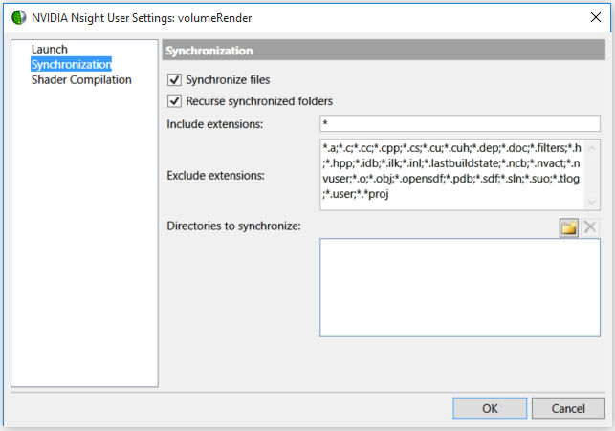Disable Recurse synchronized folders
615x431 pixels.
(x=174, y=101)
